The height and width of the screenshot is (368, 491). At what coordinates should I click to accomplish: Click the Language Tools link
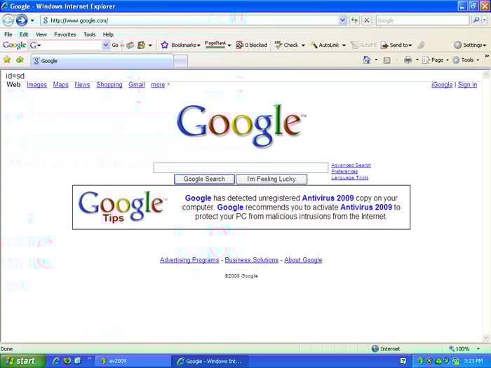[x=350, y=178]
